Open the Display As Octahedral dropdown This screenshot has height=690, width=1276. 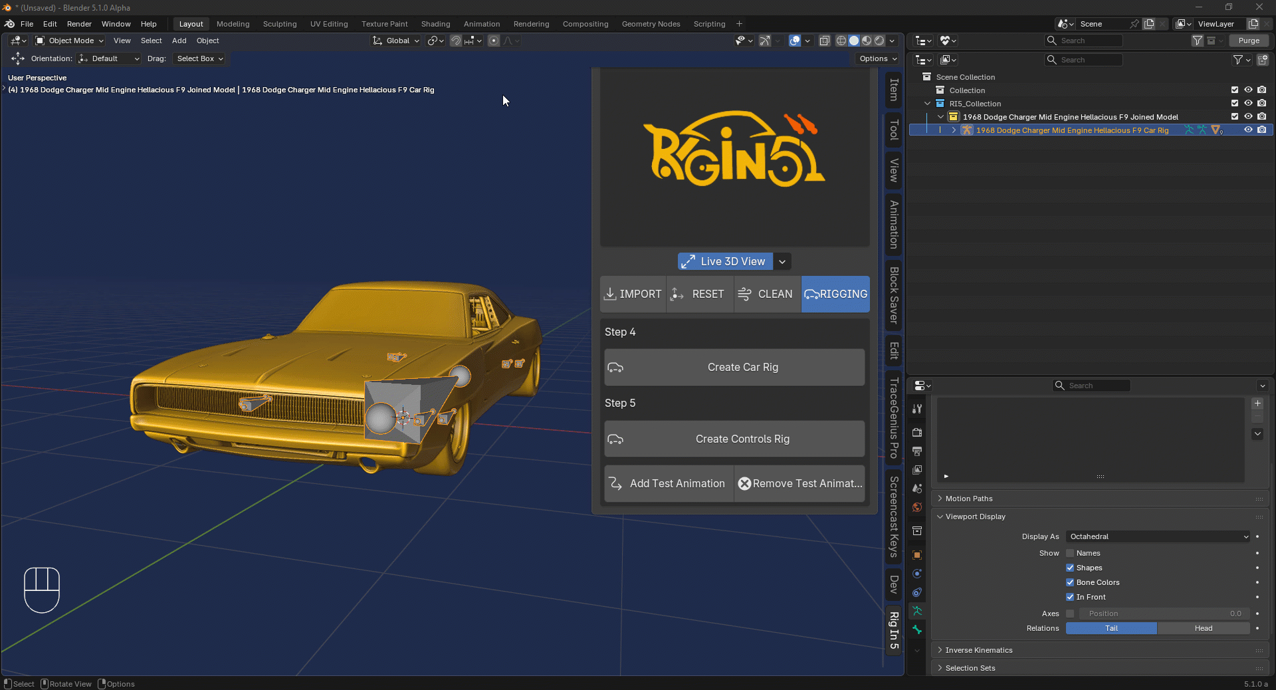tap(1158, 536)
